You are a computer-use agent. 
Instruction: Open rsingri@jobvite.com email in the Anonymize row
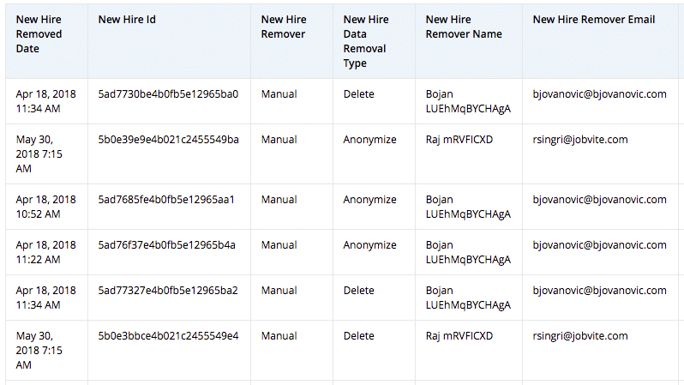point(579,140)
